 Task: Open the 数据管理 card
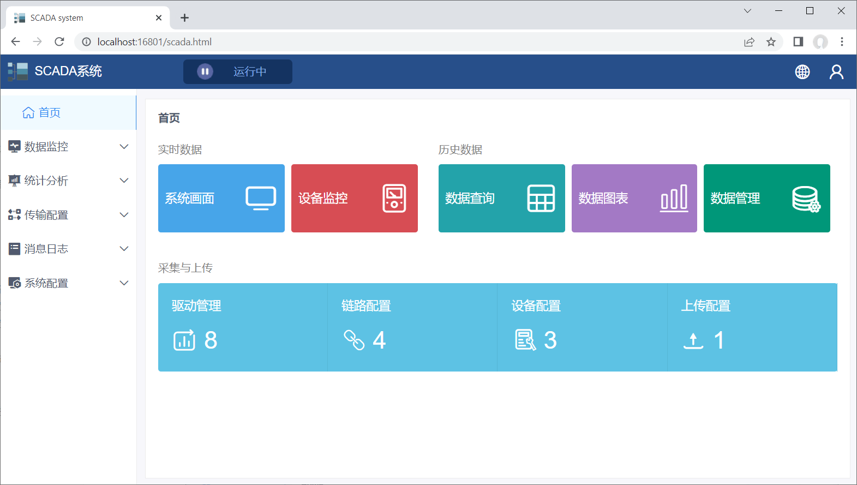pyautogui.click(x=767, y=198)
